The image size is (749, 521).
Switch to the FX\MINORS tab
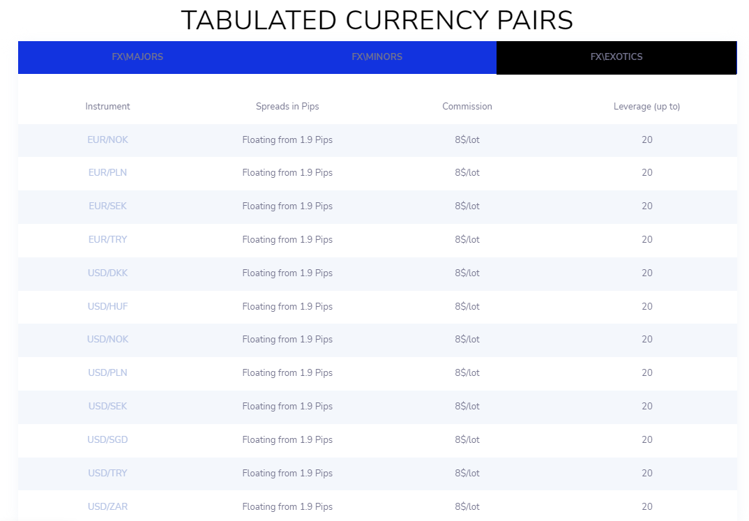[x=377, y=57]
